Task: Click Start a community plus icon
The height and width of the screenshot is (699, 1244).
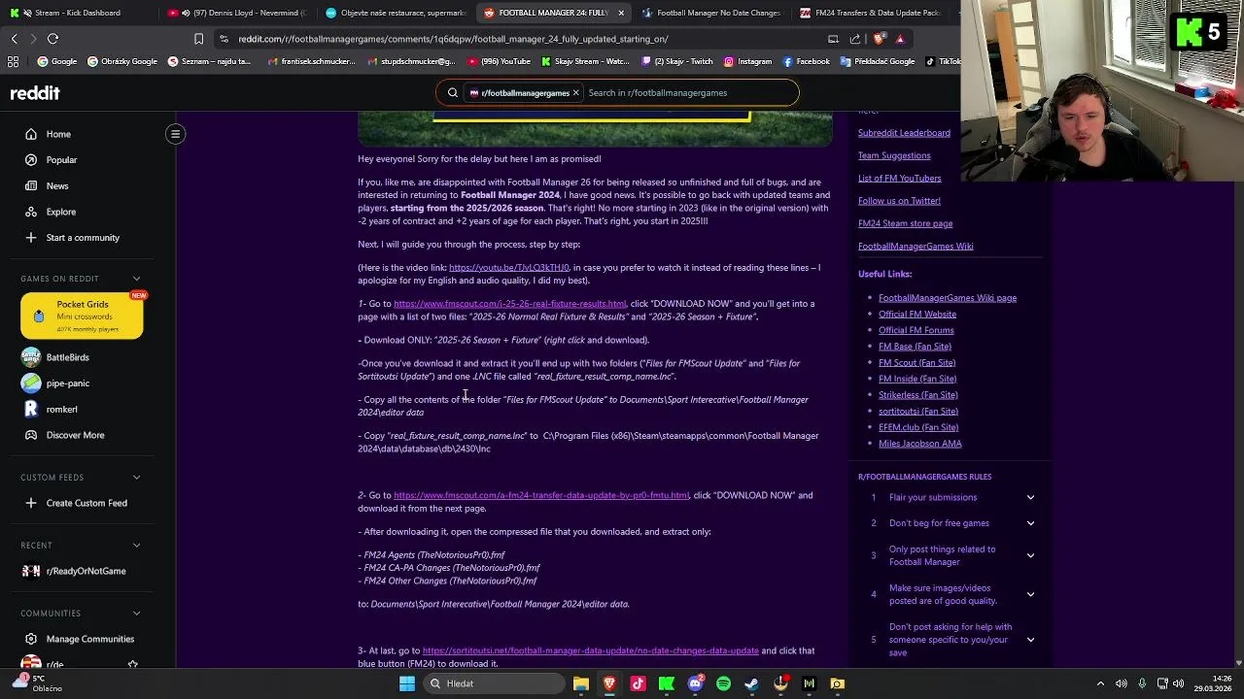Action: tap(31, 238)
